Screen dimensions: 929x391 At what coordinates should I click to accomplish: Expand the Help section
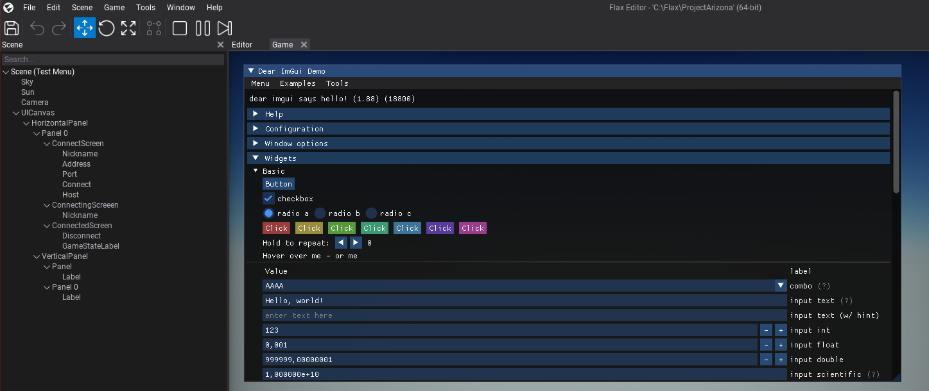coord(568,114)
